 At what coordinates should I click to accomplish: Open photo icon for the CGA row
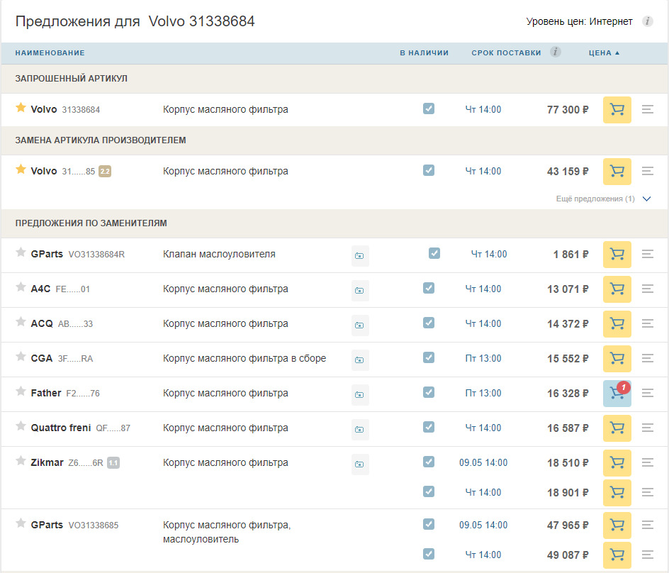coord(360,360)
